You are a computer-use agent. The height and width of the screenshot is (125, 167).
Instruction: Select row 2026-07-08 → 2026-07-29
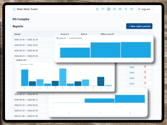(x=30, y=116)
